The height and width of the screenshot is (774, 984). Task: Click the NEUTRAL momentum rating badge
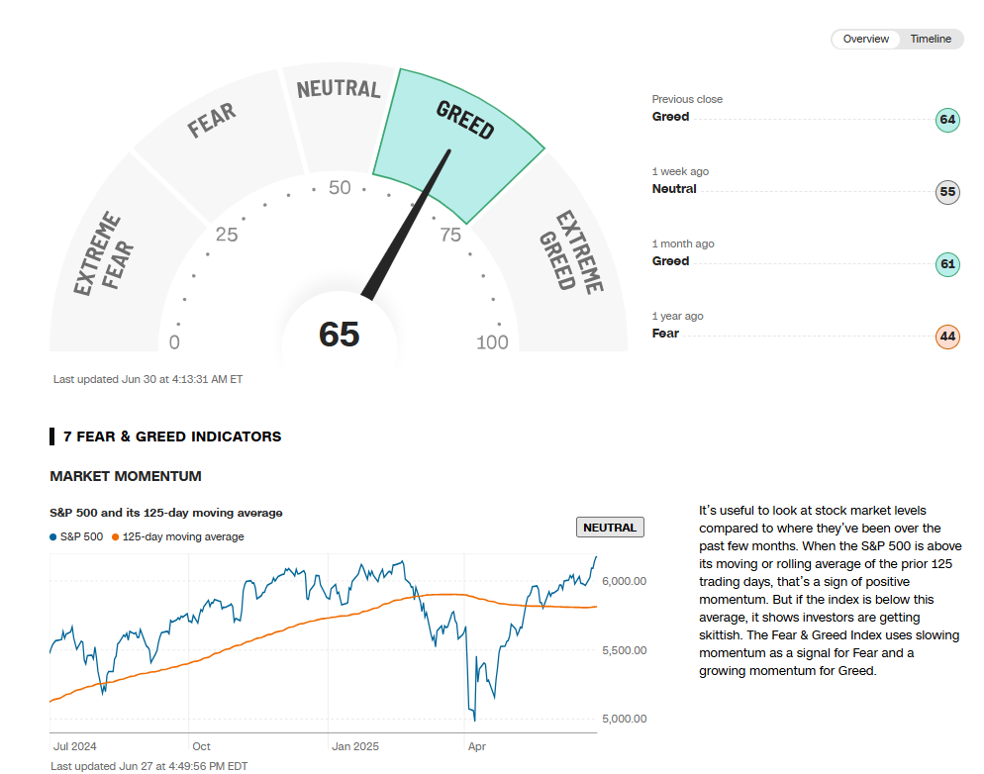click(610, 528)
